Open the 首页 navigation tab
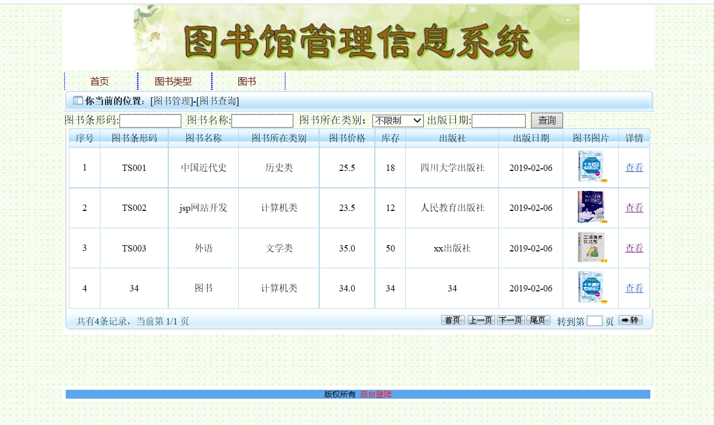This screenshot has height=425, width=714. 99,82
